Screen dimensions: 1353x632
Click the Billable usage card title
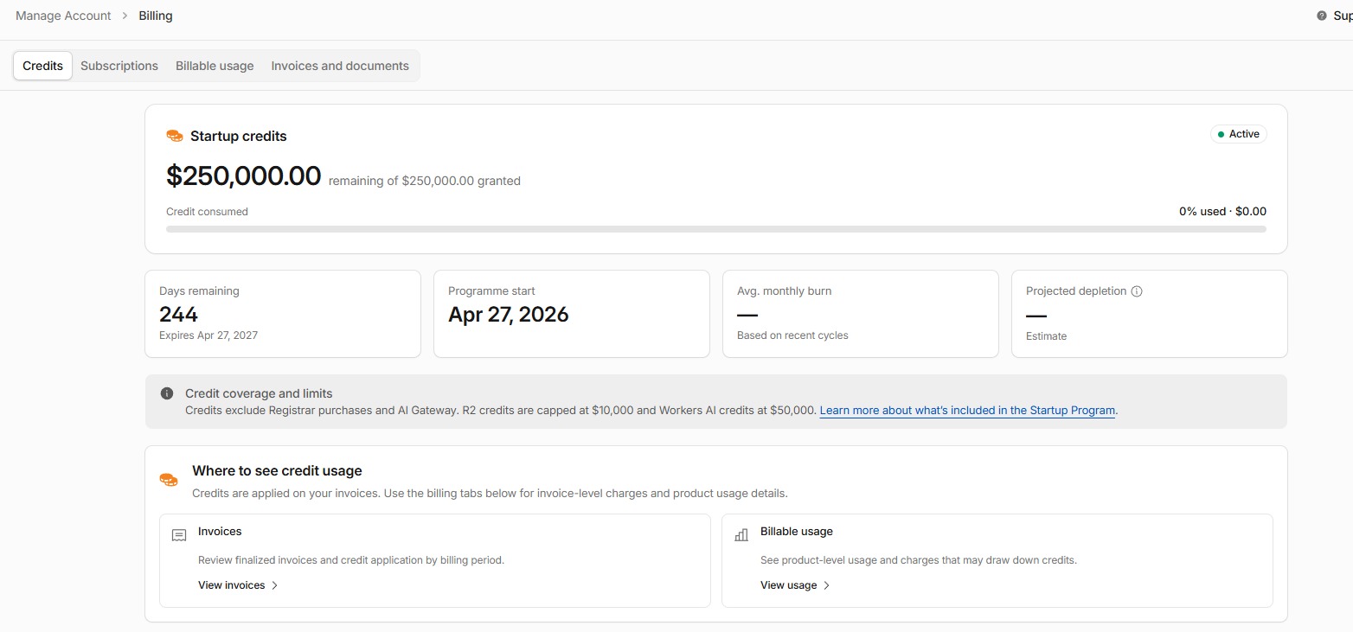797,532
